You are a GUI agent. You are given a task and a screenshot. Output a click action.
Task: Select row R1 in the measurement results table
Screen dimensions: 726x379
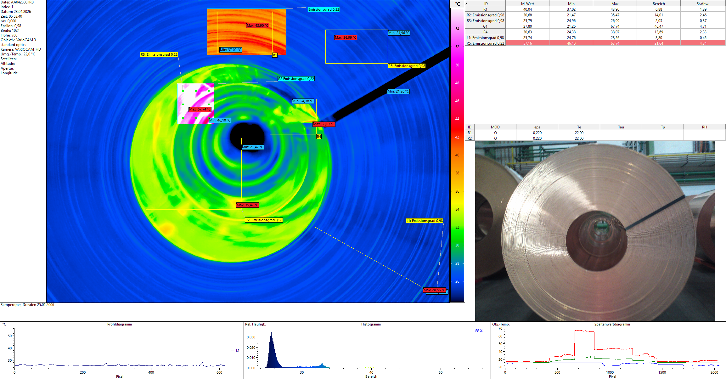(x=595, y=9)
